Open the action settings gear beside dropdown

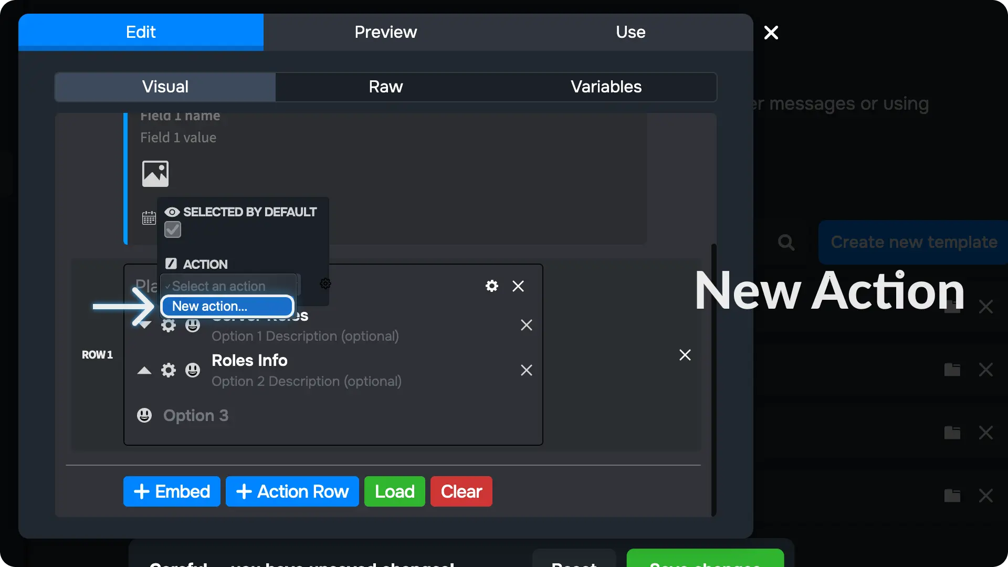tap(325, 283)
